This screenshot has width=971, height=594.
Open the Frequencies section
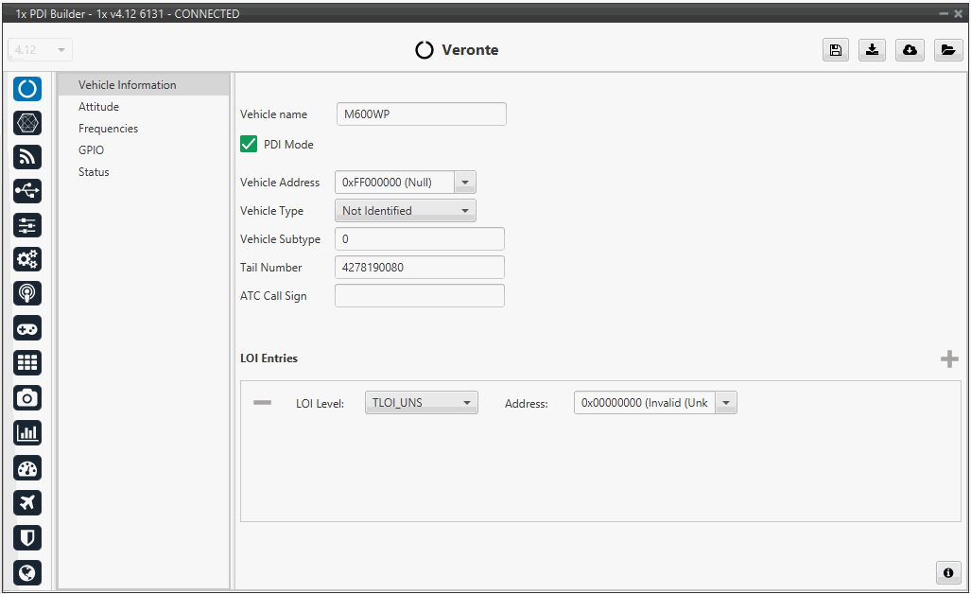(x=108, y=129)
